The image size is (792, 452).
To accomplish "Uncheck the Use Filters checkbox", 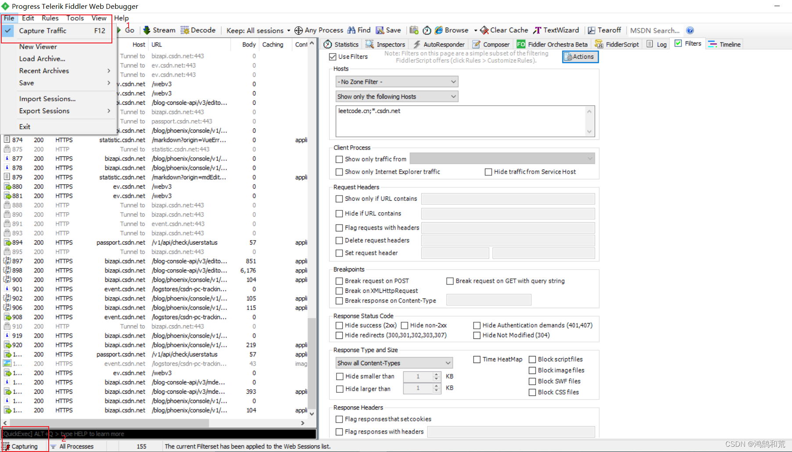I will (333, 57).
